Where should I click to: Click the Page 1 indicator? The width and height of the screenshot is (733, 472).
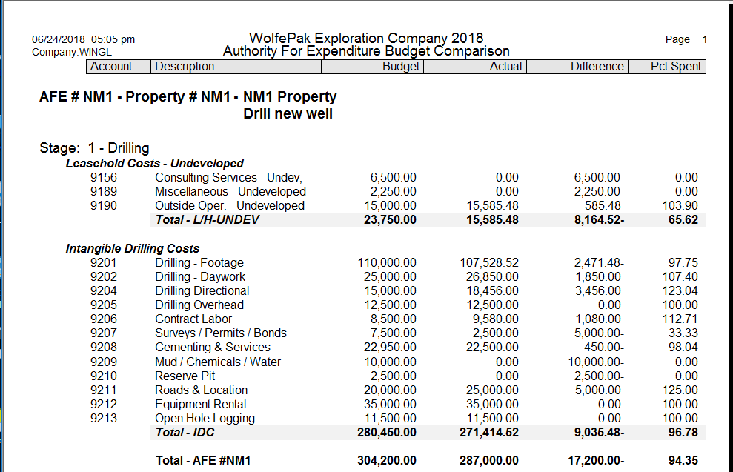tap(683, 39)
